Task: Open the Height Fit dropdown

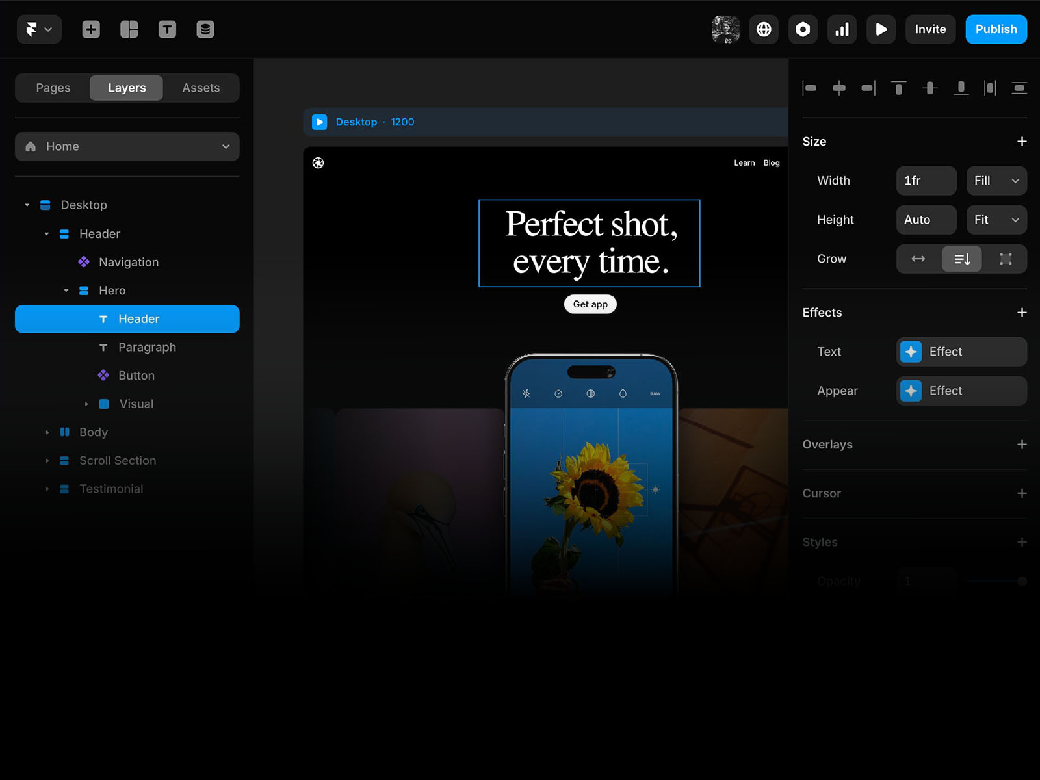Action: (996, 220)
